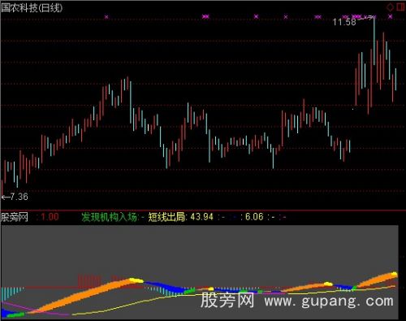Click the red diamond icon at chart corner
The image size is (406, 321).
click(390, 7)
